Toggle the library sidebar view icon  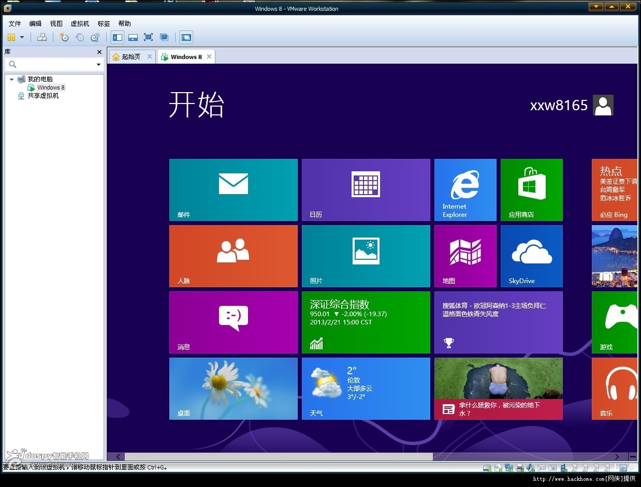point(118,37)
